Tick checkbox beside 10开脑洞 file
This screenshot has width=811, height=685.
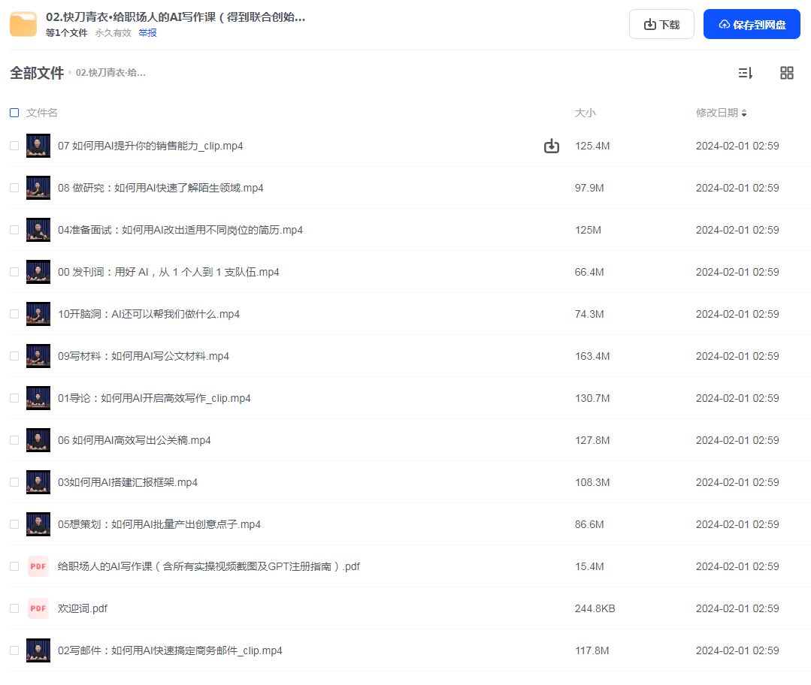pyautogui.click(x=14, y=314)
